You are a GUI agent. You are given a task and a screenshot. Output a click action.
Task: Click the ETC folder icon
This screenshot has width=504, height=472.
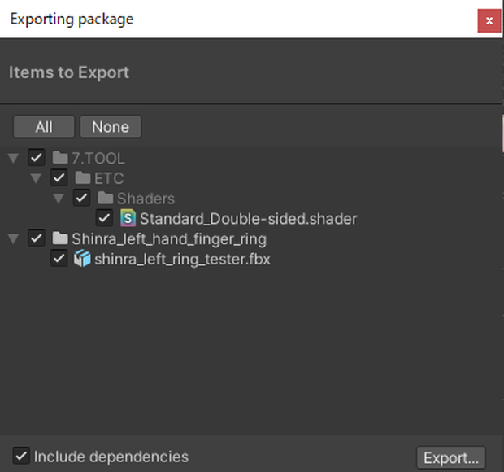click(83, 178)
